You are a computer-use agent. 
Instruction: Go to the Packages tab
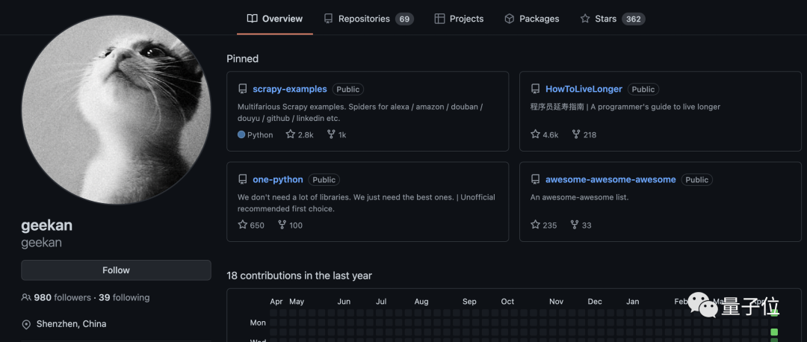click(x=531, y=19)
